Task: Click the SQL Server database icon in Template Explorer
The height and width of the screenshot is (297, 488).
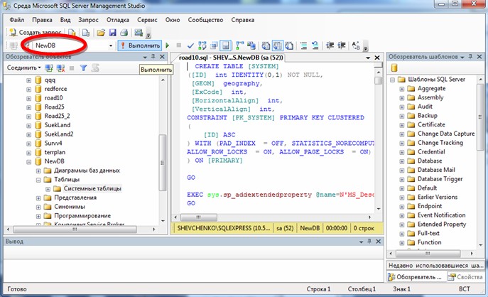Action: pos(396,69)
